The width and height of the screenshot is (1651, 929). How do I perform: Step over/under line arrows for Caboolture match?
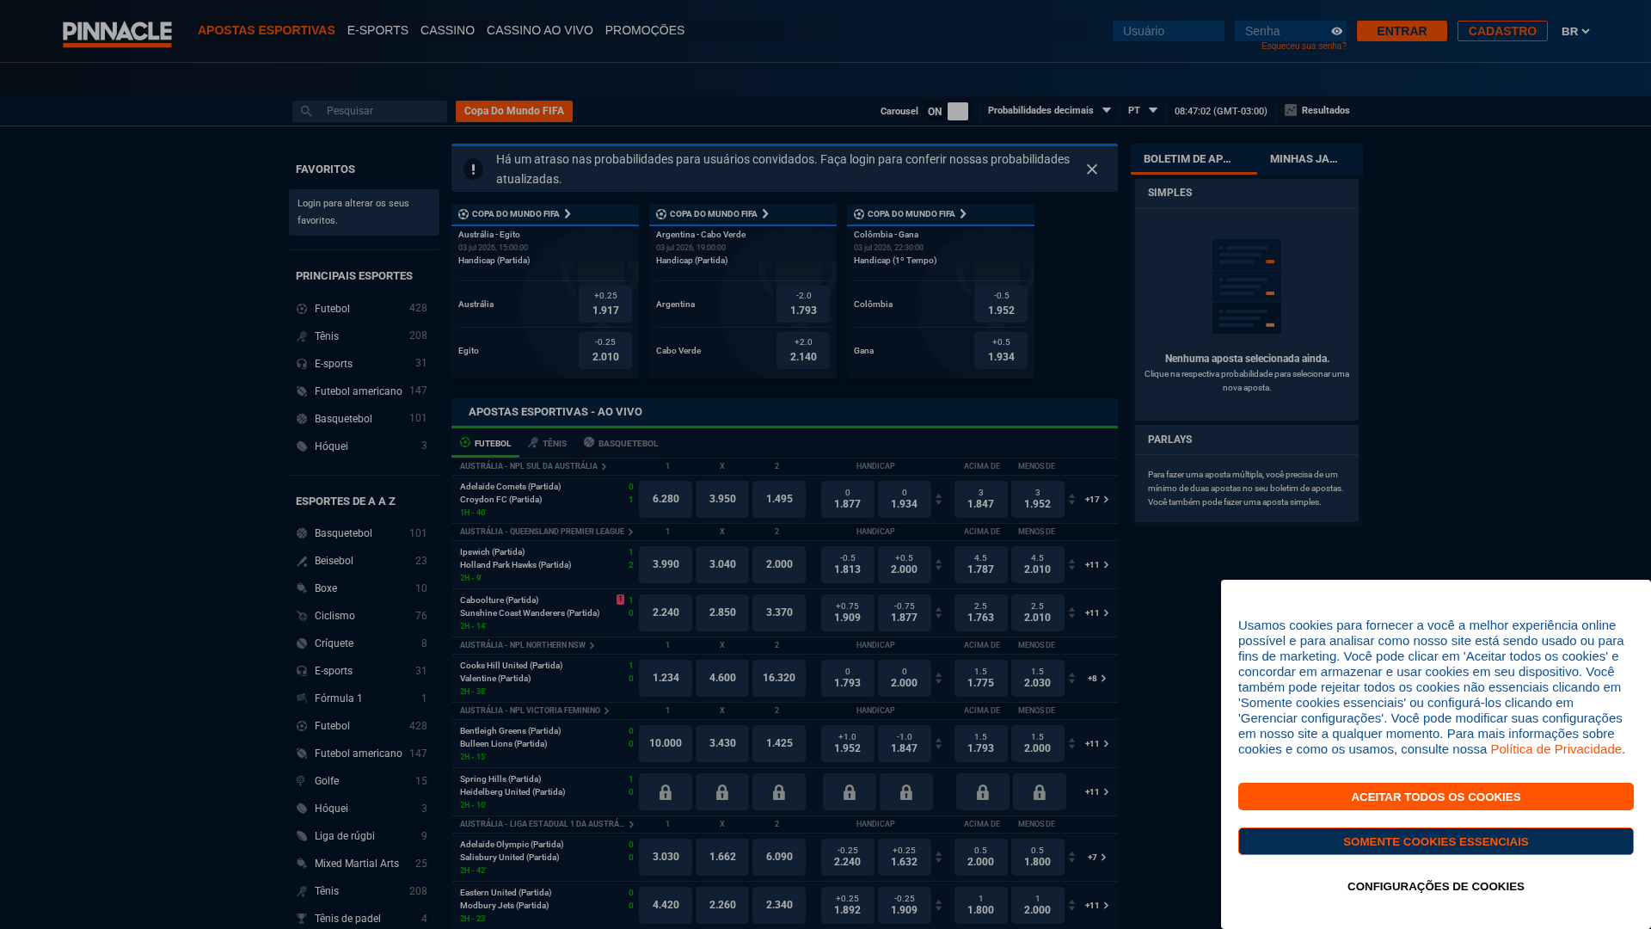tap(1071, 613)
